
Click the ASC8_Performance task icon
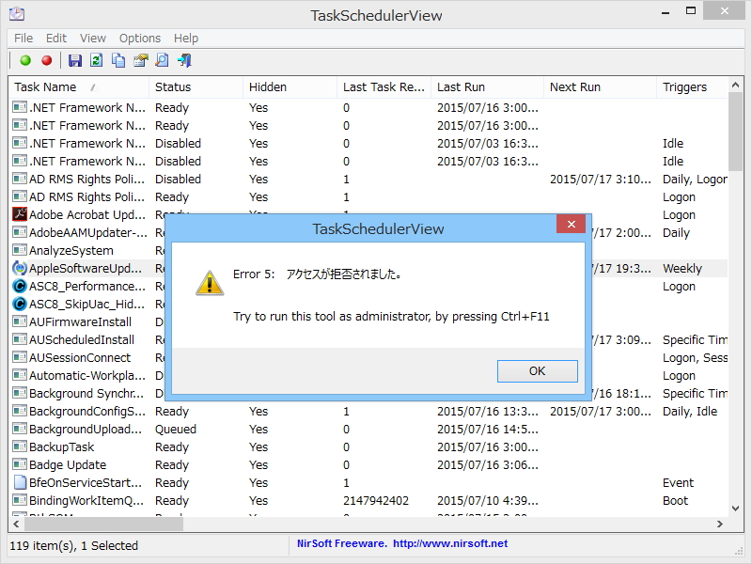(x=20, y=287)
